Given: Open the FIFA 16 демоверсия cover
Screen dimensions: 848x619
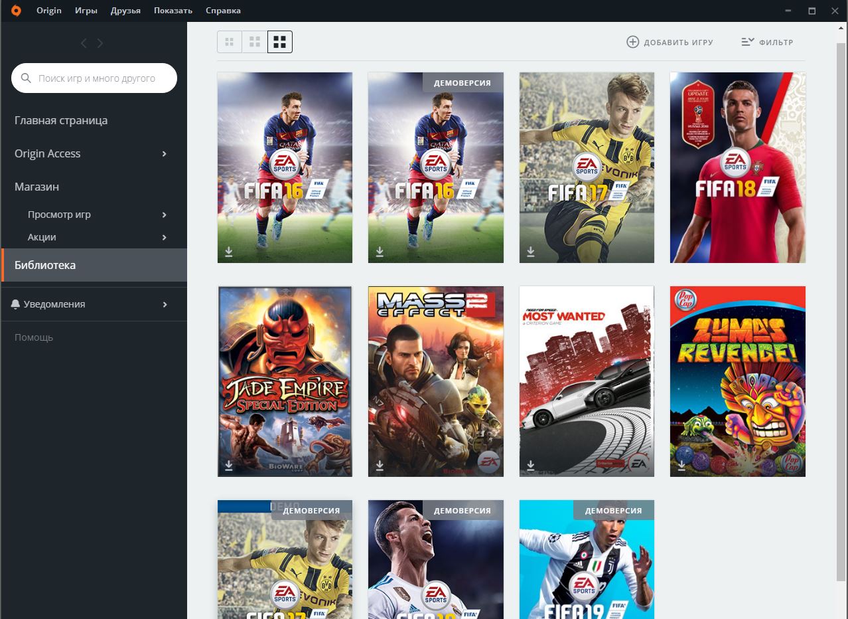Looking at the screenshot, I should point(436,167).
